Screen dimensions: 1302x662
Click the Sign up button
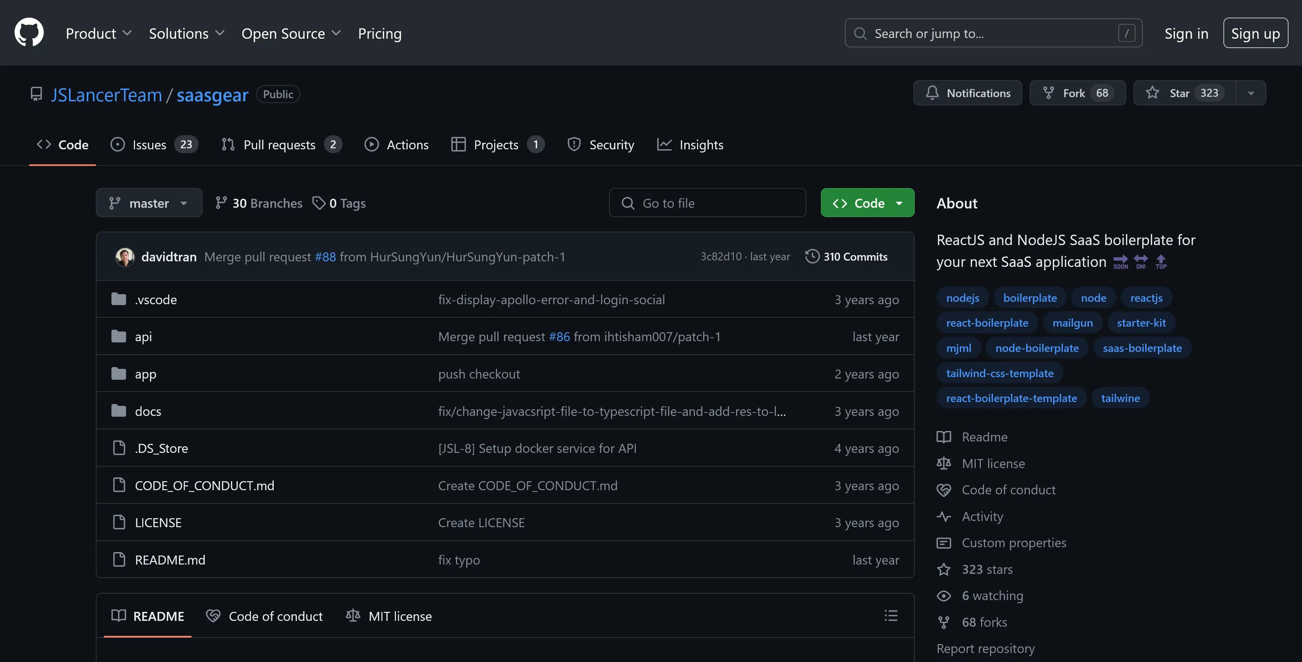(x=1256, y=33)
